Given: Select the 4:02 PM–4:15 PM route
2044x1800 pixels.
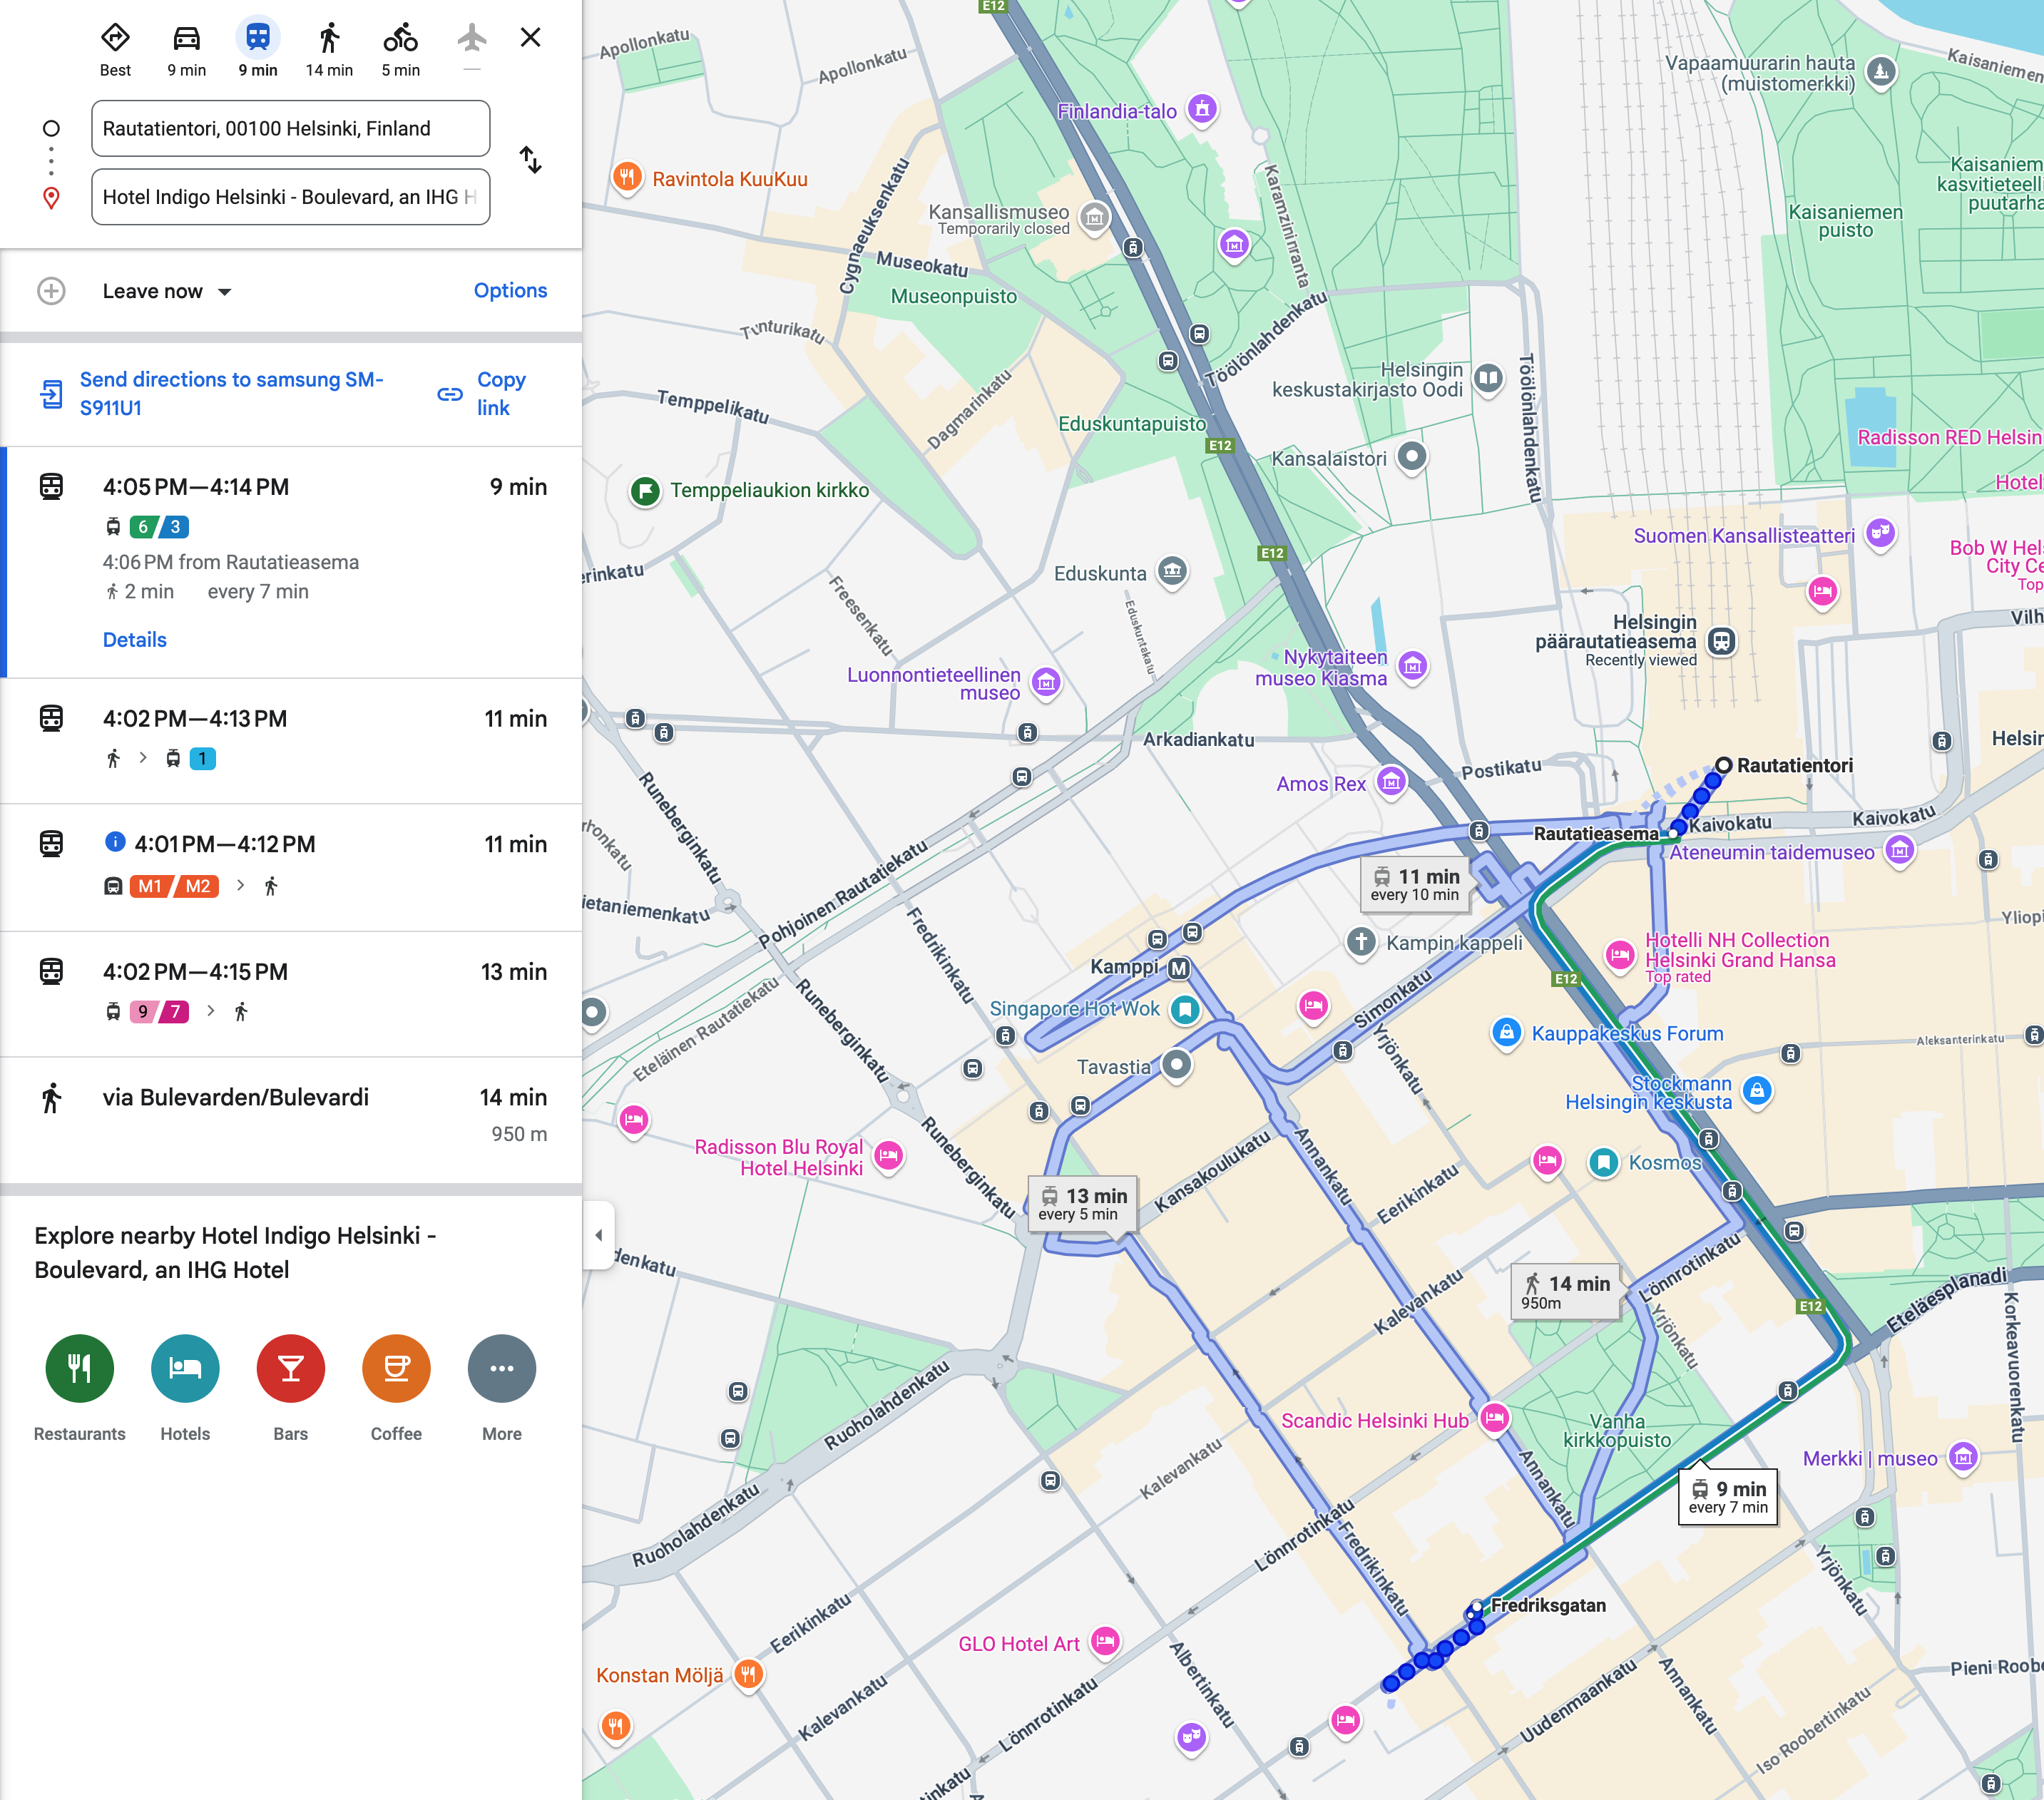Looking at the screenshot, I should (291, 994).
